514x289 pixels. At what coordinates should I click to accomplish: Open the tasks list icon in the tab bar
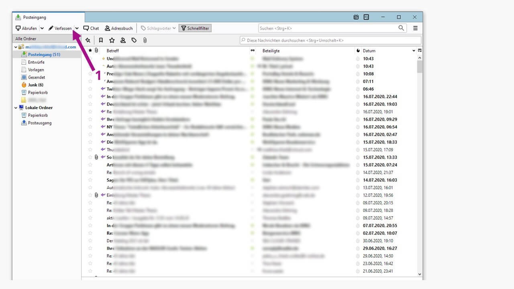click(x=366, y=17)
